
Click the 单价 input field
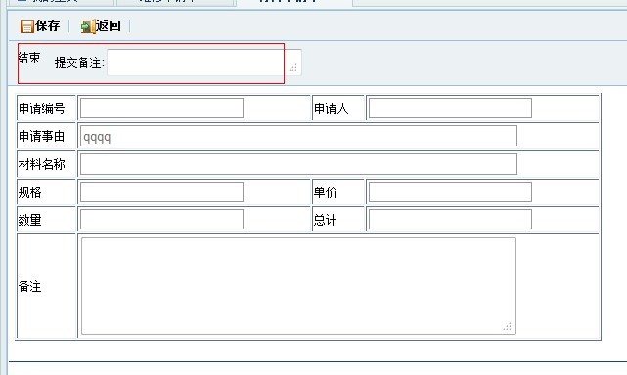coord(450,192)
